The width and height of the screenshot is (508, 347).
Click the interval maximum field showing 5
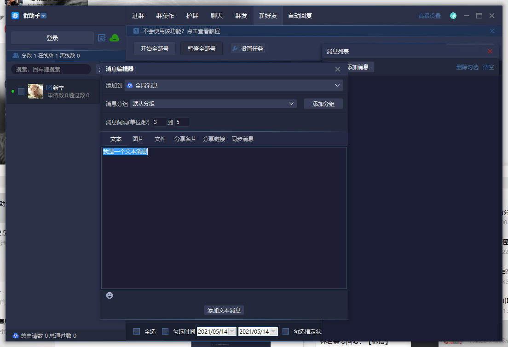click(182, 122)
